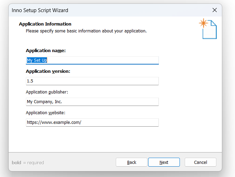Click into the Application website URL field
235x177 pixels.
(x=92, y=122)
